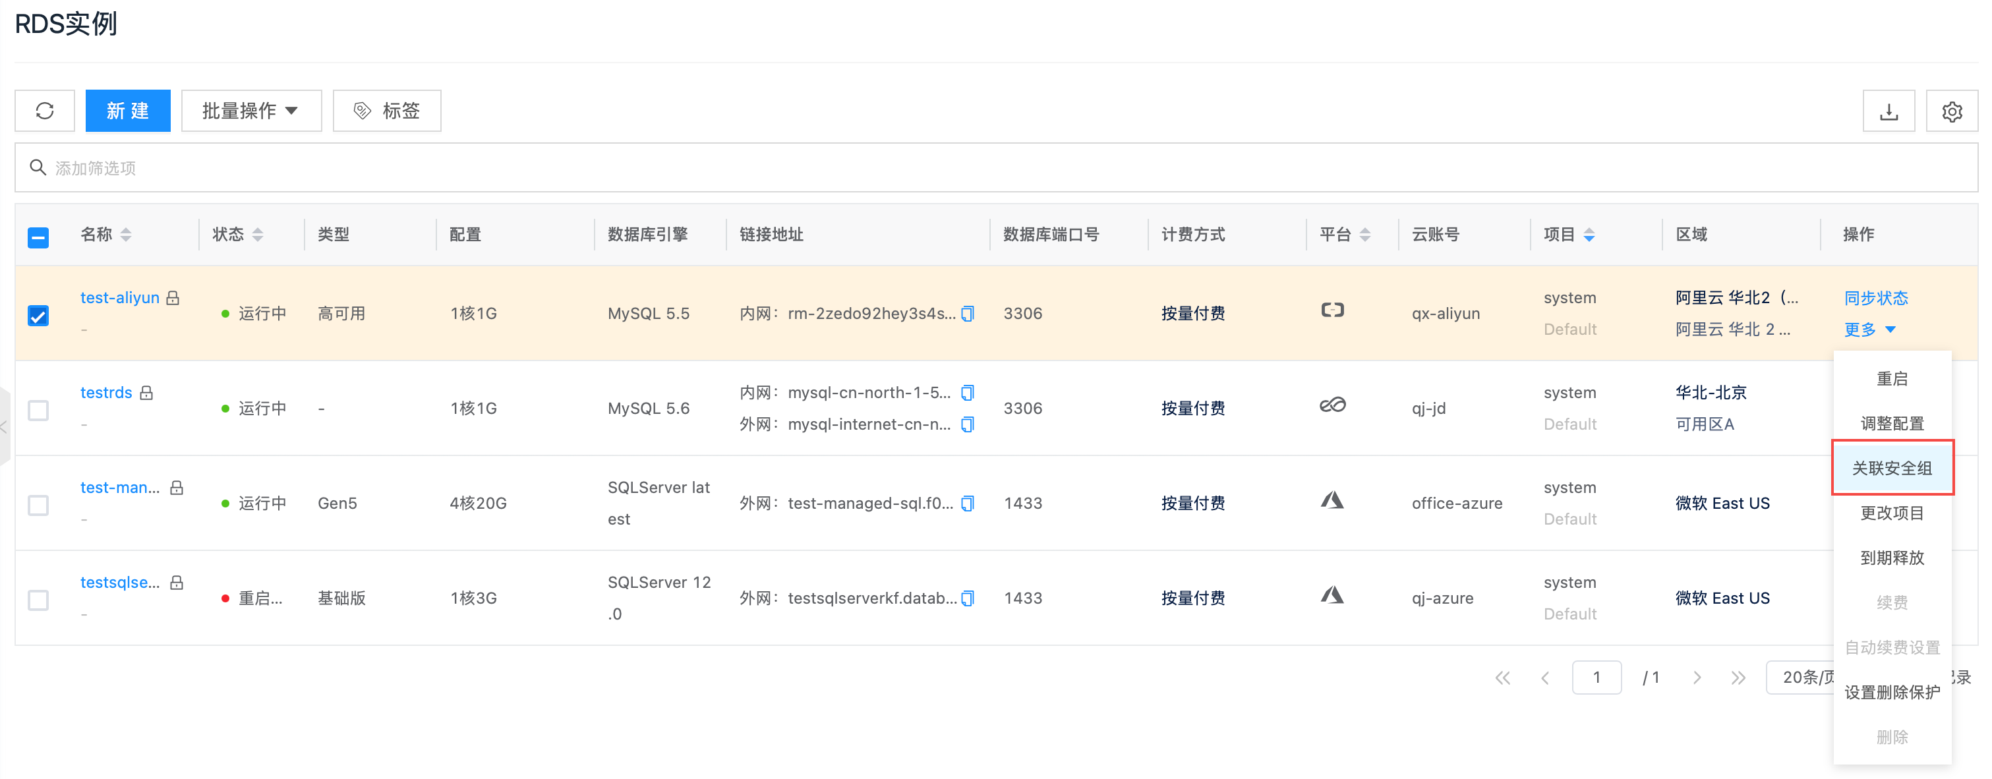Choose 调整配置 from the more menu
Screen dimensions: 1992x779
pyautogui.click(x=1891, y=424)
